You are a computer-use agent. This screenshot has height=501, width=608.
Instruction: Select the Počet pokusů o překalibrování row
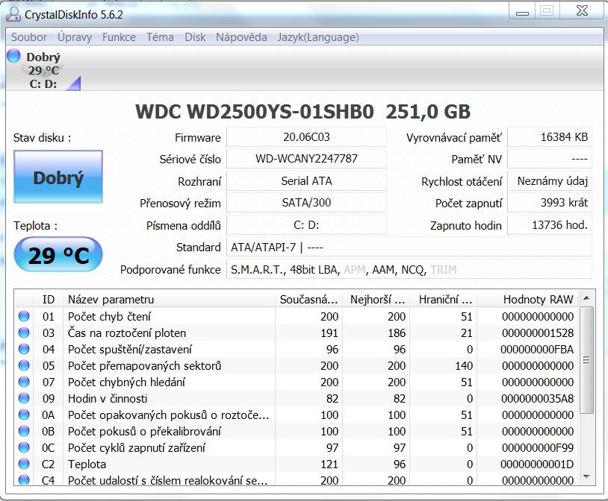click(x=297, y=432)
